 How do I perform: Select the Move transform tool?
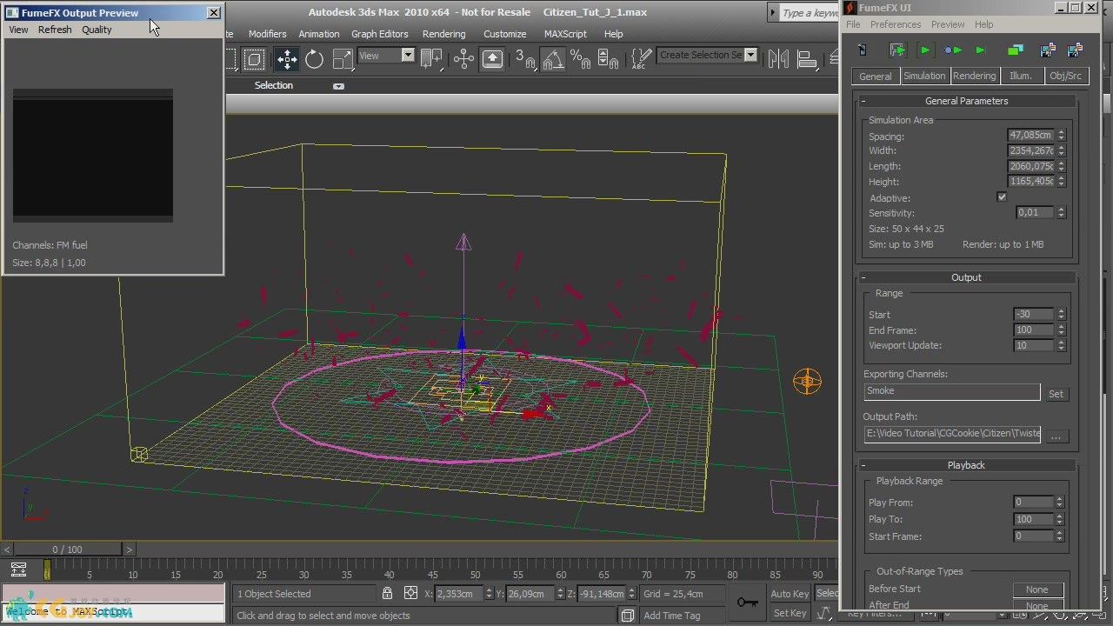pyautogui.click(x=286, y=58)
